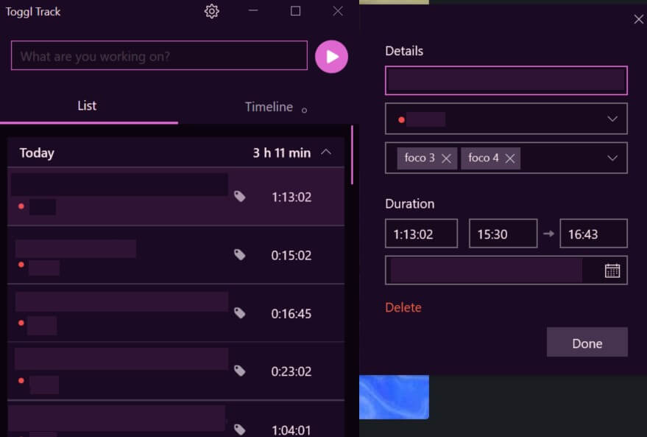This screenshot has width=647, height=437.
Task: Click red project dot on 0:15:02 entry
Action: [21, 265]
